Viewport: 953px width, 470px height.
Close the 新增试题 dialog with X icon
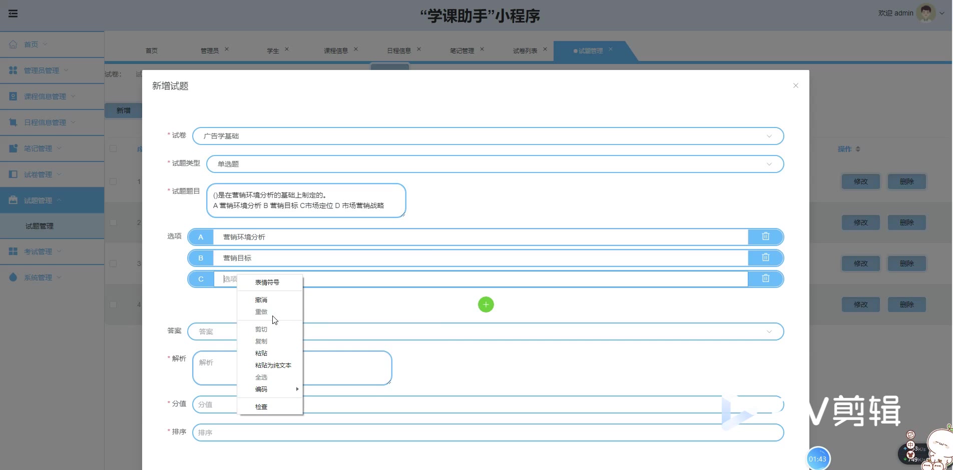click(x=795, y=86)
